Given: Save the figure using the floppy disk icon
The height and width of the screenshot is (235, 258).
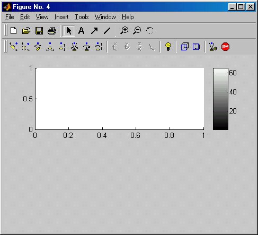Looking at the screenshot, I should [x=39, y=31].
